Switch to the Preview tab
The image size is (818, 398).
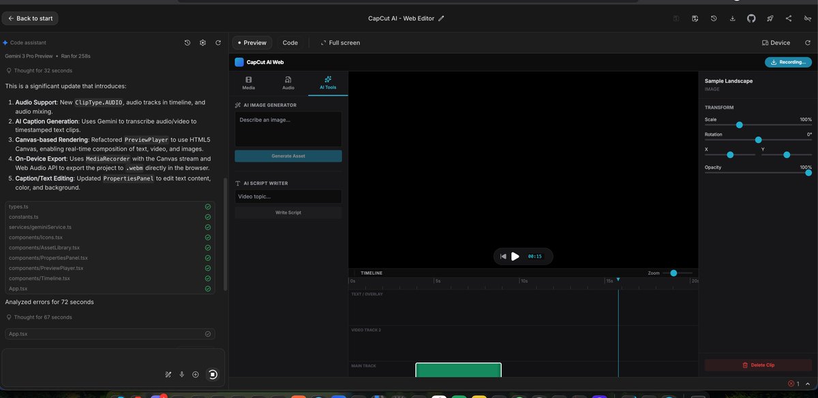pos(252,42)
